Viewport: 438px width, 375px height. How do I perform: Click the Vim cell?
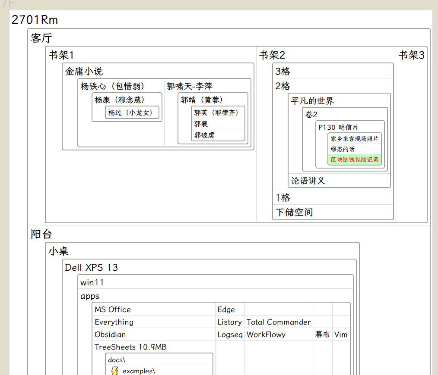pos(340,334)
